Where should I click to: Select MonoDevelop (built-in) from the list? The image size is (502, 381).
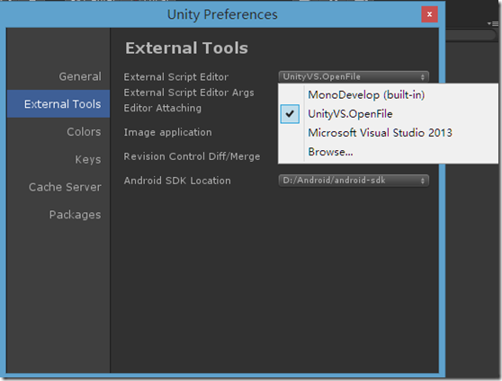click(x=366, y=95)
